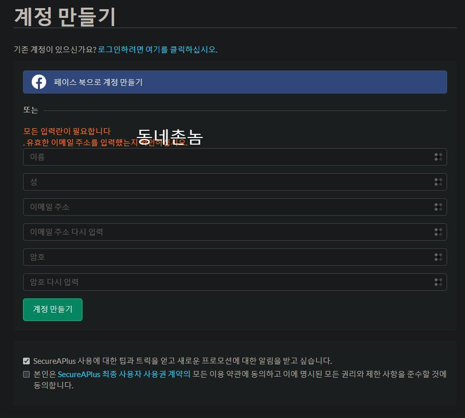Click the green 계정 만들기 button
465x418 pixels.
(53, 310)
